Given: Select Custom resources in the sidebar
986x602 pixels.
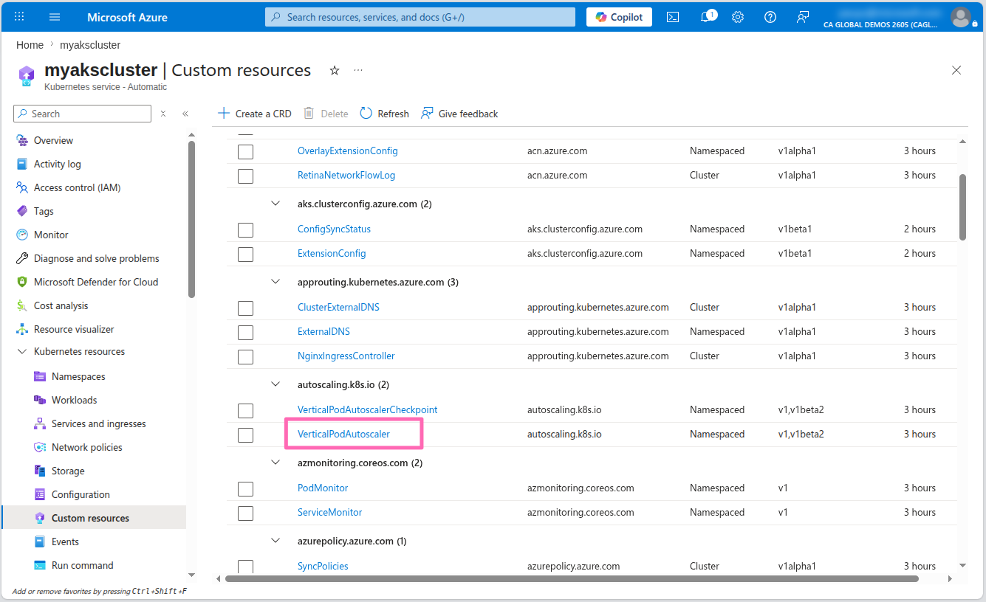Looking at the screenshot, I should tap(94, 518).
